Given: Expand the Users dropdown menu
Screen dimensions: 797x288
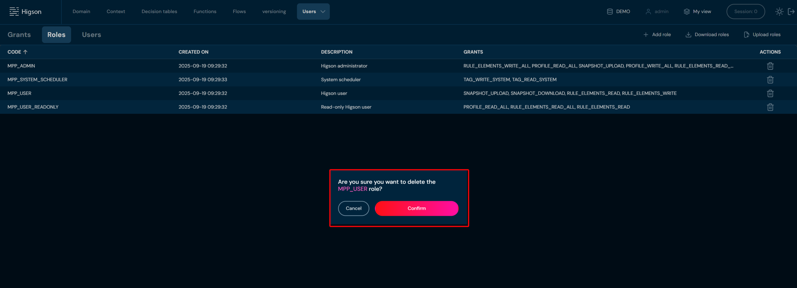Looking at the screenshot, I should [313, 12].
